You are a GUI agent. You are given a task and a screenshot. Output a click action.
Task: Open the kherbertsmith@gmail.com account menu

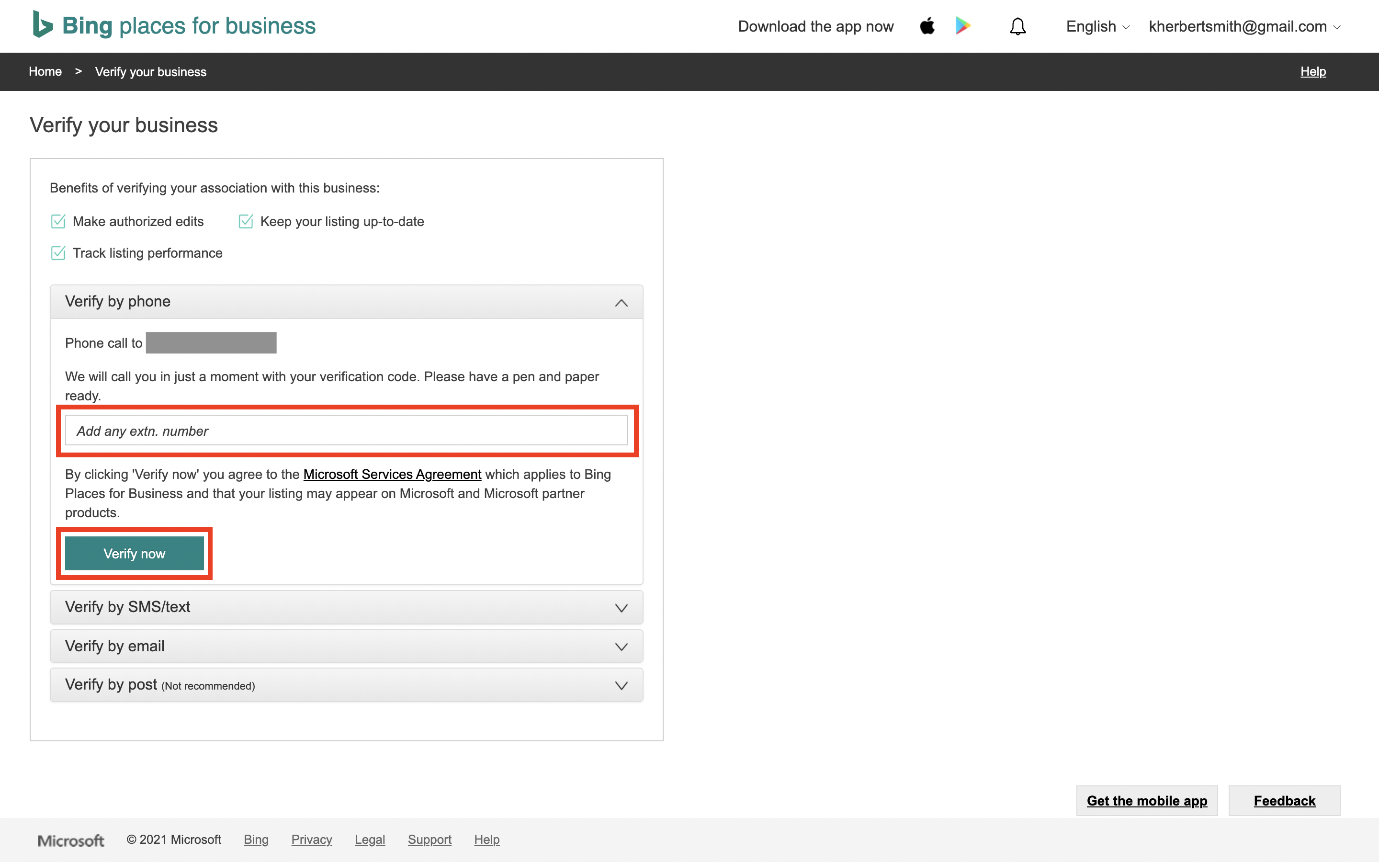tap(1244, 26)
